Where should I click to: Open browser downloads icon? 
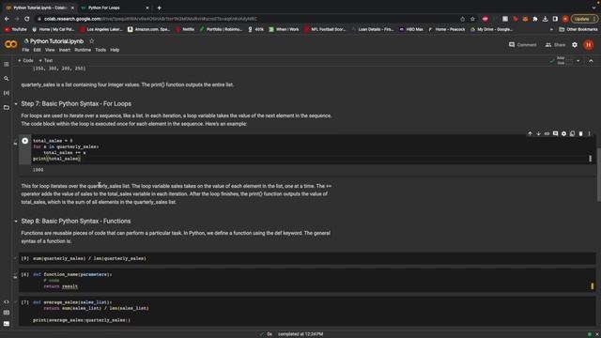(x=545, y=19)
